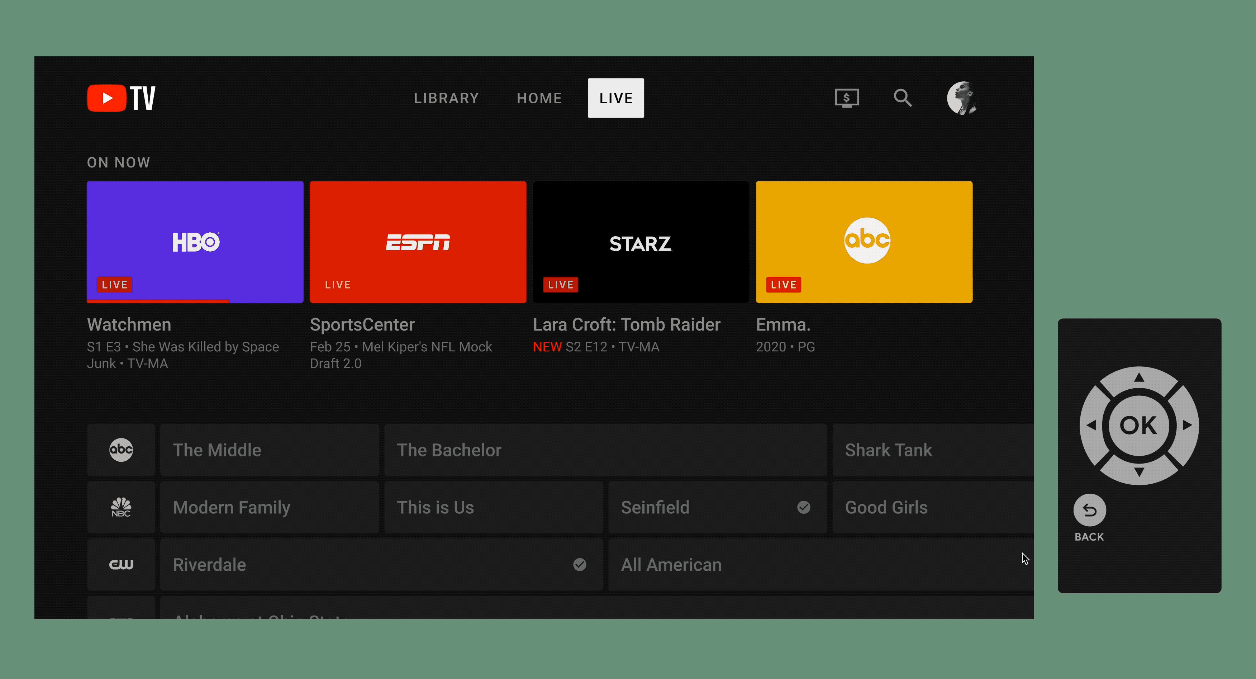The width and height of the screenshot is (1256, 679).
Task: Select the LIVE tab
Action: pyautogui.click(x=616, y=98)
